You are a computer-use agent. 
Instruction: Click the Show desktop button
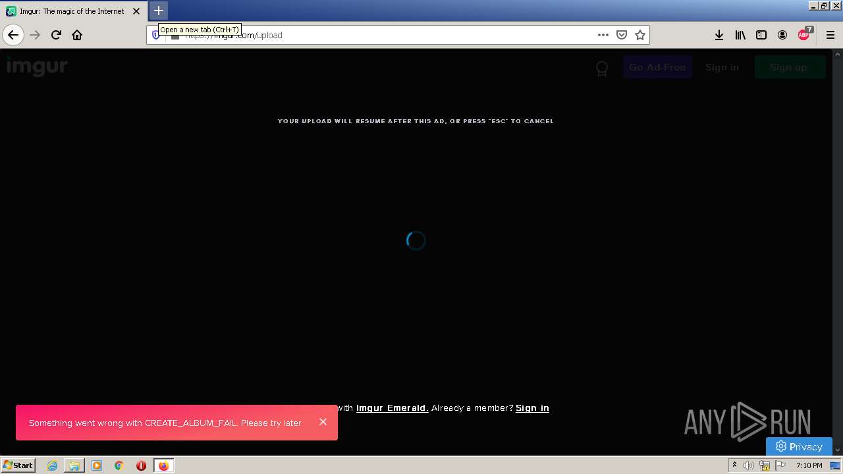tap(835, 465)
